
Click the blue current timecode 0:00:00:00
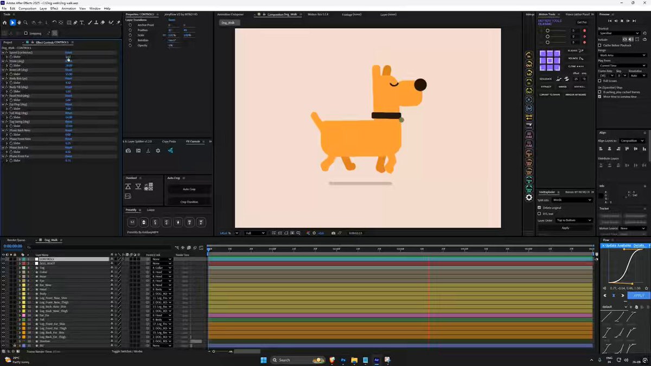click(x=13, y=246)
